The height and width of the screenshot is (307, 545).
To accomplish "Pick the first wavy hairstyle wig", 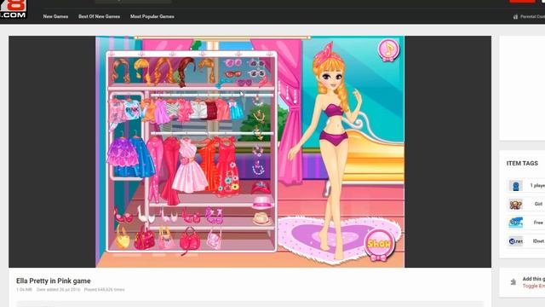I will [120, 71].
